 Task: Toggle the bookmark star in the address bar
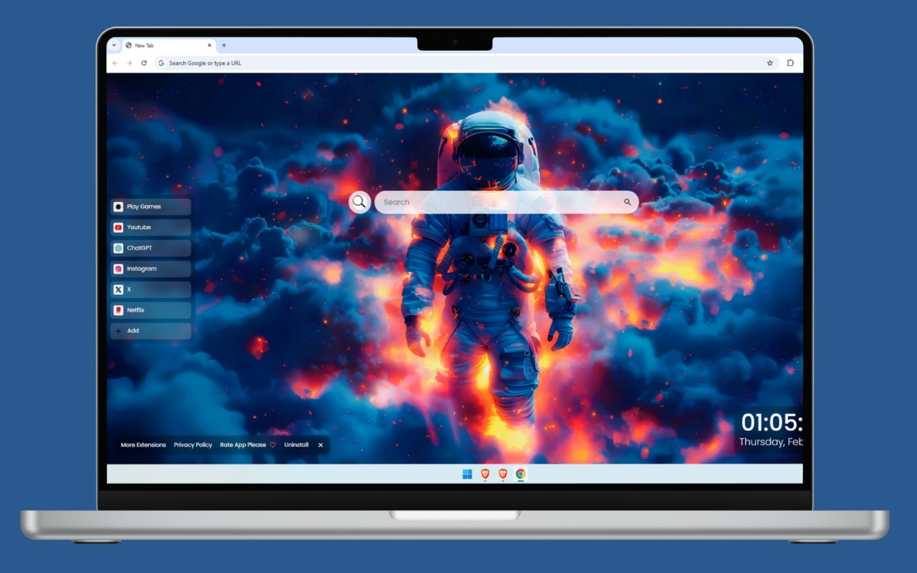point(769,63)
